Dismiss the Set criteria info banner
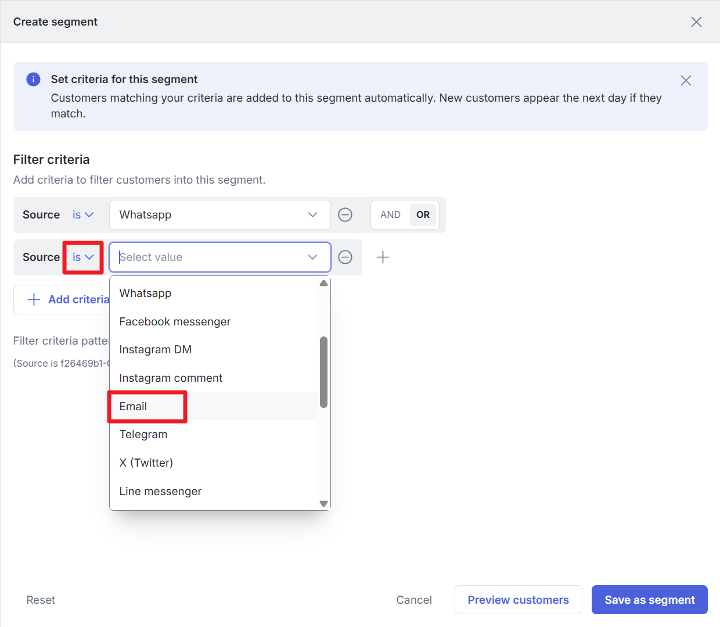This screenshot has width=720, height=627. coord(686,81)
